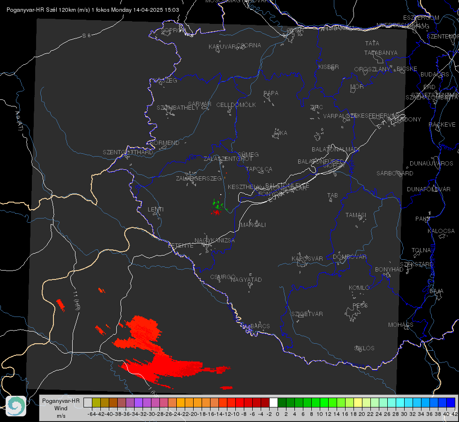The width and height of the screenshot is (459, 422).
Task: Click the KAPUVÁR city label
Action: [223, 47]
